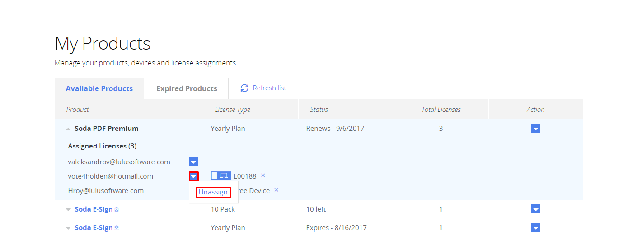Open the Soda E-Sign Yearly Plan product link

[94, 228]
